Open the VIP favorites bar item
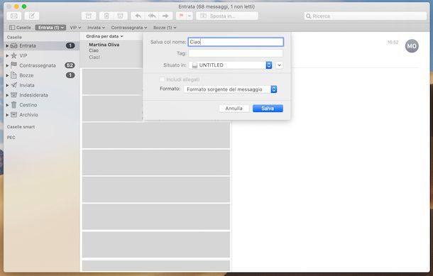Image resolution: width=433 pixels, height=276 pixels. tap(75, 28)
